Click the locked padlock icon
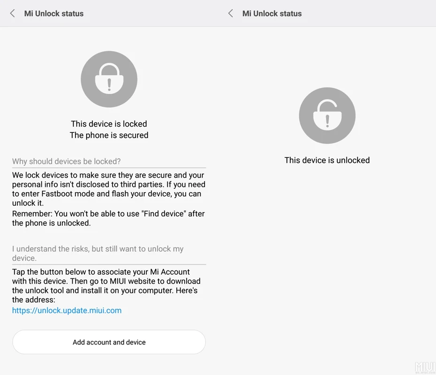 tap(109, 79)
